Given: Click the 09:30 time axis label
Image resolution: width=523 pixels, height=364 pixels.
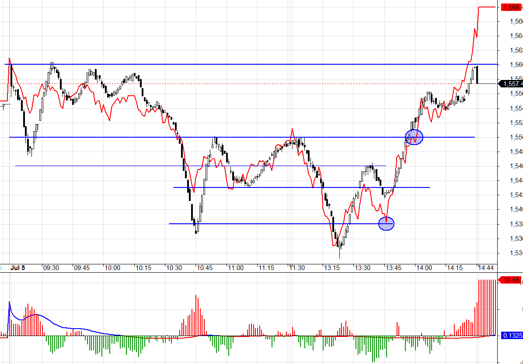Looking at the screenshot, I should click(x=51, y=267).
